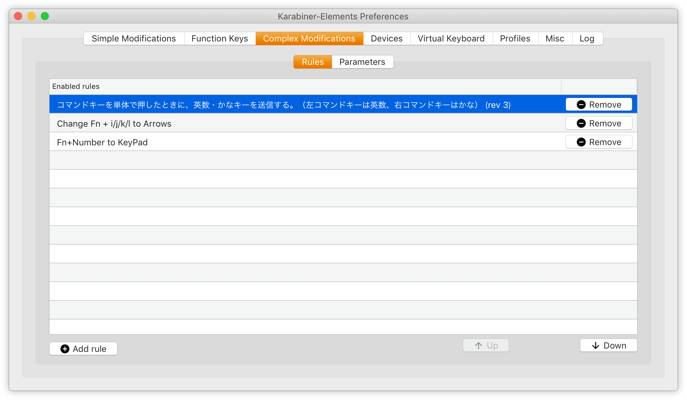The height and width of the screenshot is (400, 687).
Task: Close the Karabiner-Elements Preferences window
Action: 18,16
